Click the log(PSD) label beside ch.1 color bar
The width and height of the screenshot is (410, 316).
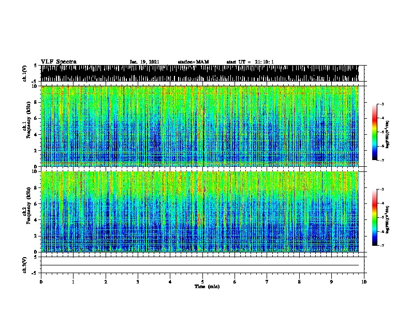387,134
